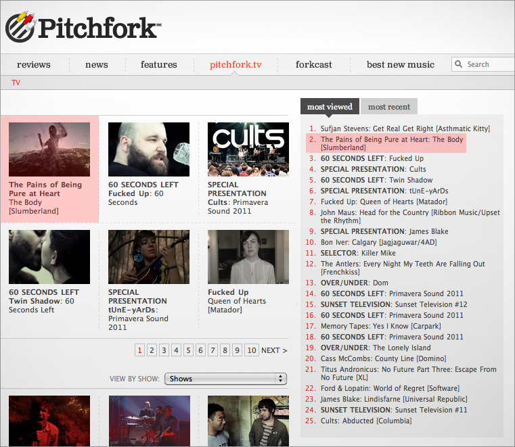
Task: Click the TV breadcrumb link
Action: (x=16, y=83)
